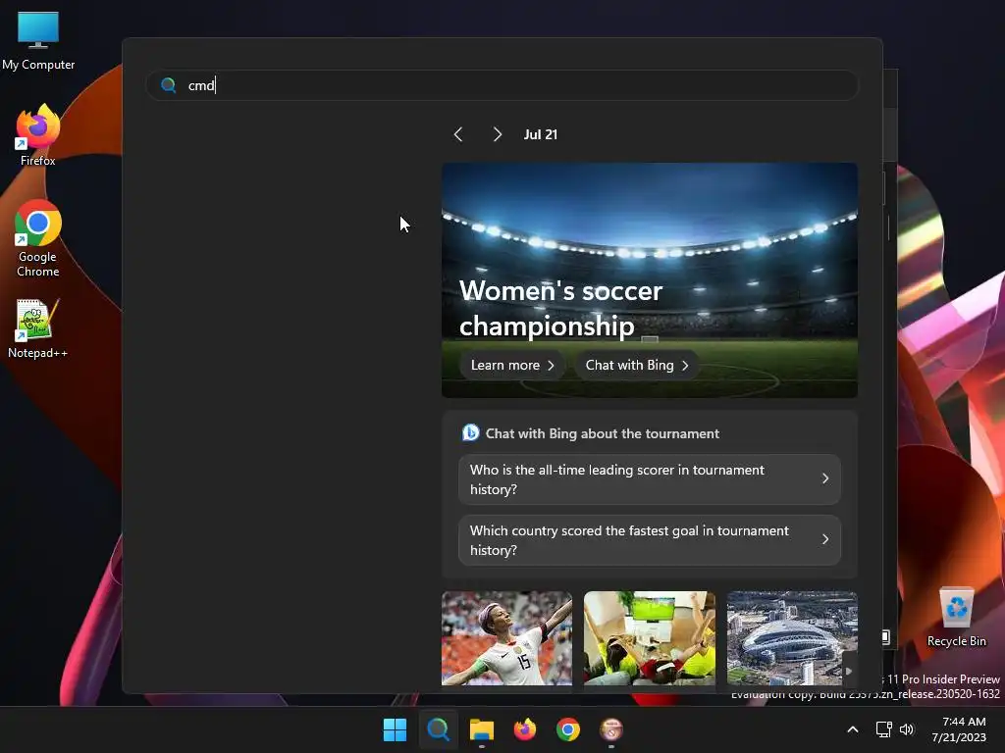Click the Jul 21 date label
Viewport: 1005px width, 753px height.
(541, 134)
